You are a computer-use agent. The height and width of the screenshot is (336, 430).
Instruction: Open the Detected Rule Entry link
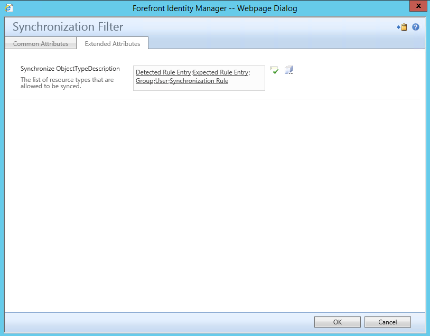[163, 72]
